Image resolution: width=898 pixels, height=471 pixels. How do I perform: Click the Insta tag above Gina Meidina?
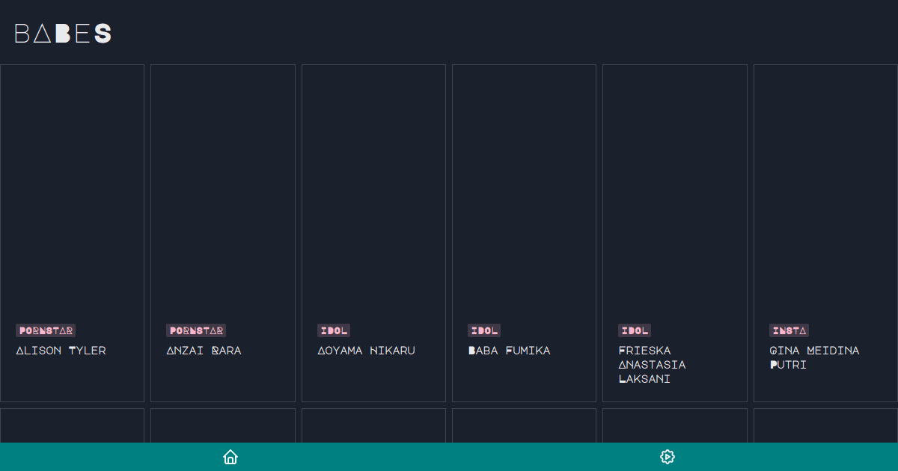coord(789,330)
